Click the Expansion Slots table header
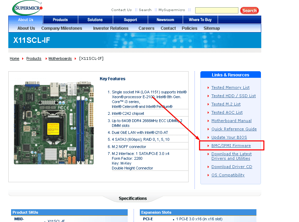The height and width of the screenshot is (222, 299). pyautogui.click(x=198, y=212)
